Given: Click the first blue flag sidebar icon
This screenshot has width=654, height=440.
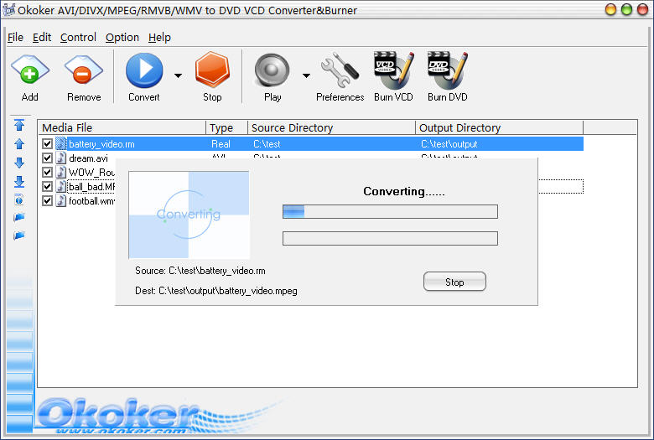Looking at the screenshot, I should tap(19, 217).
